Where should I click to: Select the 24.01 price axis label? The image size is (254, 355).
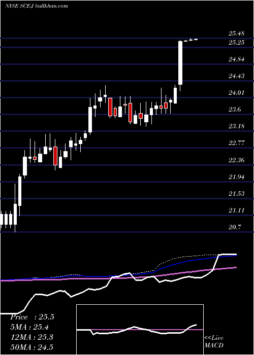pos(236,93)
